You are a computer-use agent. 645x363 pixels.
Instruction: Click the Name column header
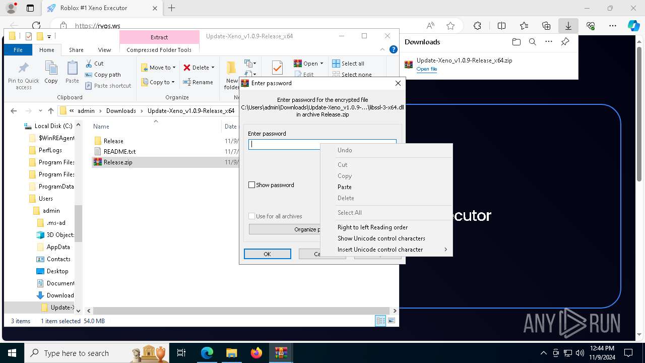[101, 127]
